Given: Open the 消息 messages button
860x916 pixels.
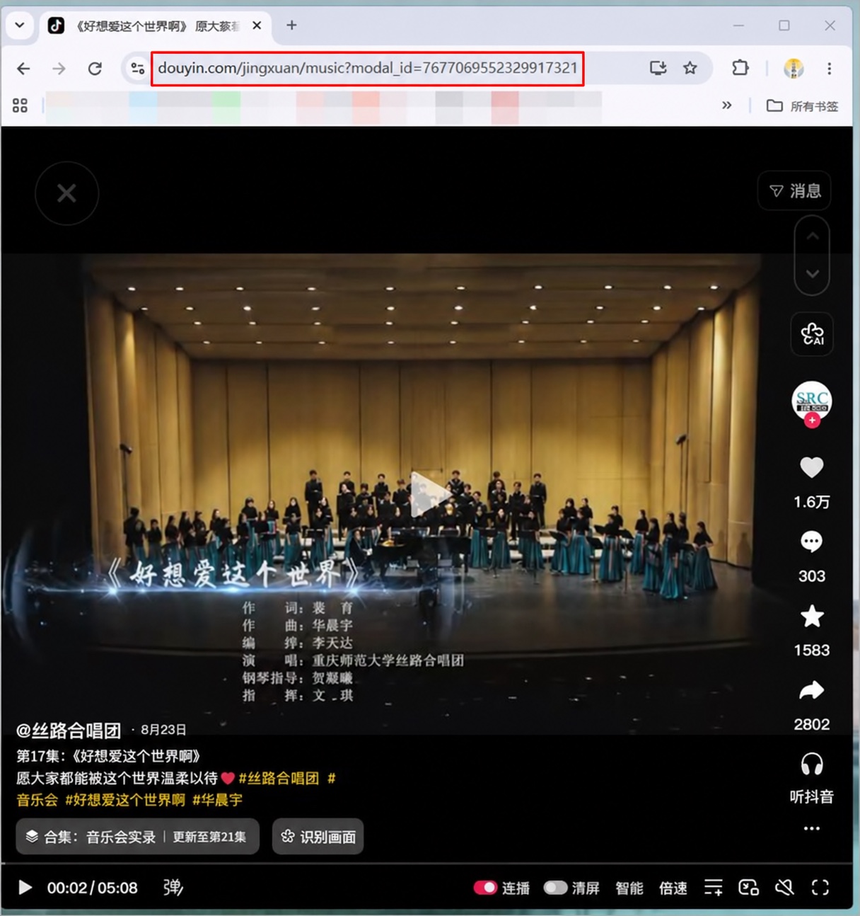Looking at the screenshot, I should pos(795,190).
